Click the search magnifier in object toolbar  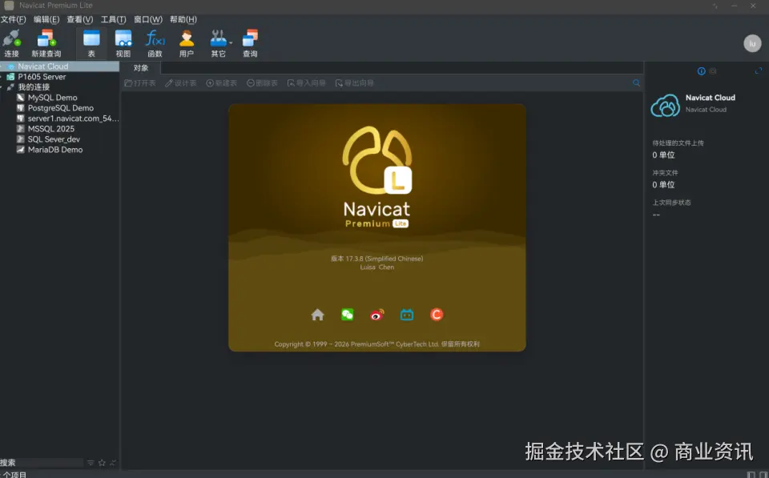636,83
